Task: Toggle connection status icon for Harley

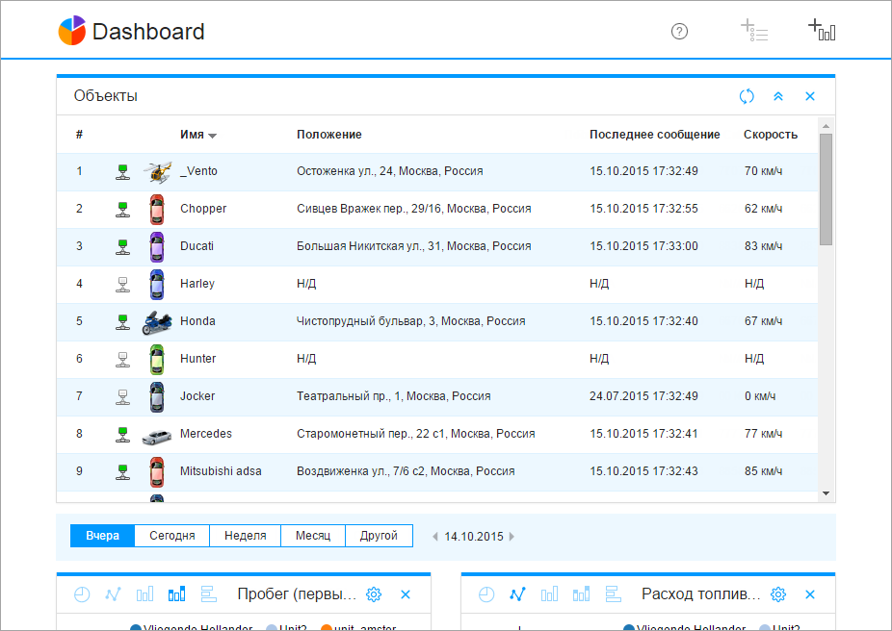Action: tap(122, 284)
